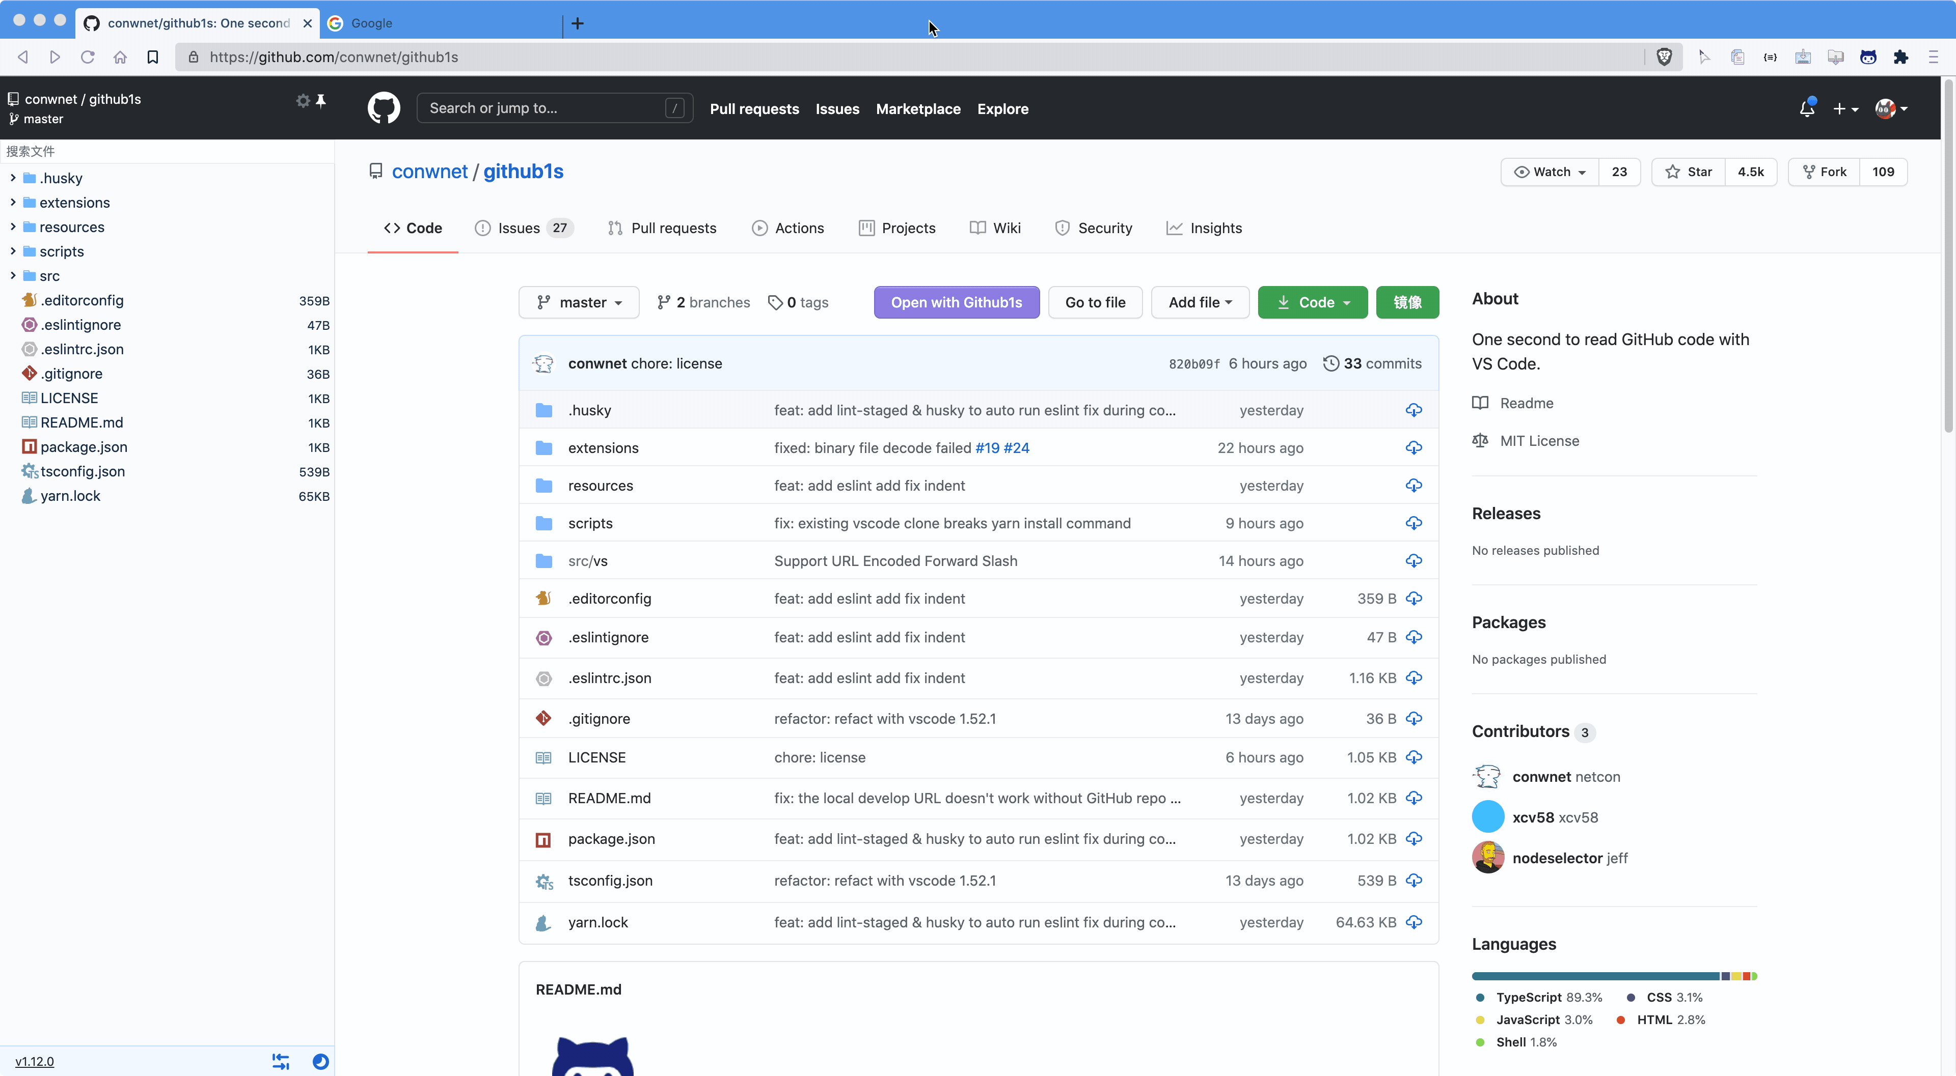The width and height of the screenshot is (1956, 1076).
Task: Star the github1s repository
Action: tap(1689, 172)
